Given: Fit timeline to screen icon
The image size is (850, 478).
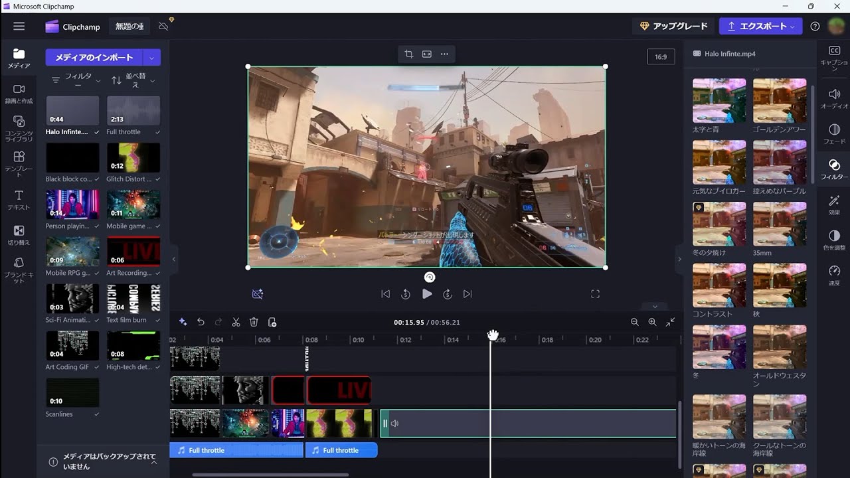Looking at the screenshot, I should click(x=671, y=322).
